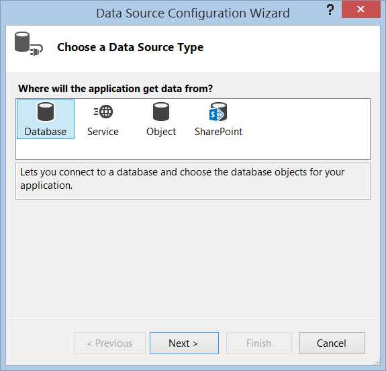Go to the next wizard step

point(184,343)
